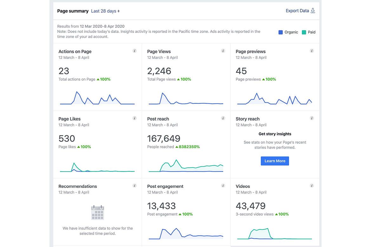Click the Videos line chart
This screenshot has height=247, width=371.
pyautogui.click(x=275, y=233)
